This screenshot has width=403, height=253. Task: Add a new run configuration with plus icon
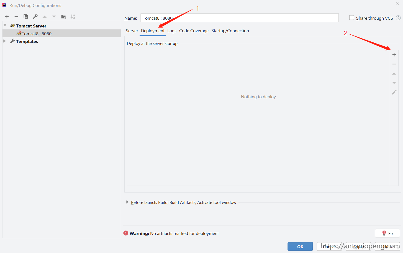pos(7,17)
